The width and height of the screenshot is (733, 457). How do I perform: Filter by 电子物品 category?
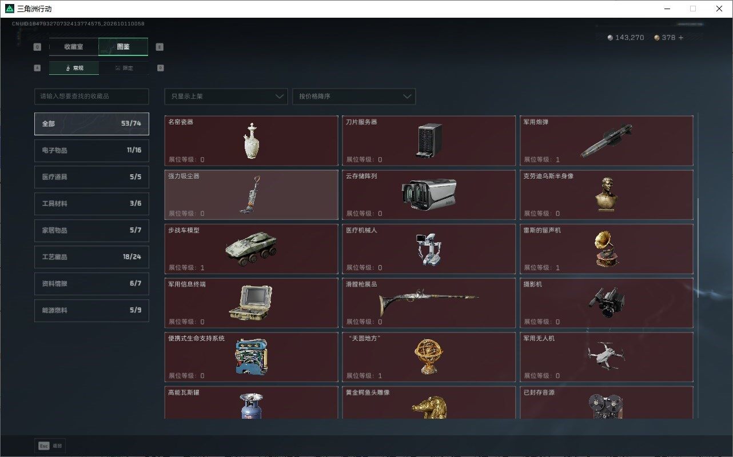pos(91,150)
